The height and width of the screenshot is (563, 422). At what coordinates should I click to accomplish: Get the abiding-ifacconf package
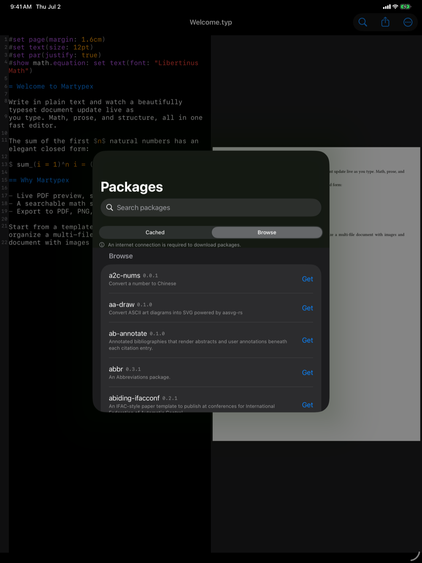[307, 405]
